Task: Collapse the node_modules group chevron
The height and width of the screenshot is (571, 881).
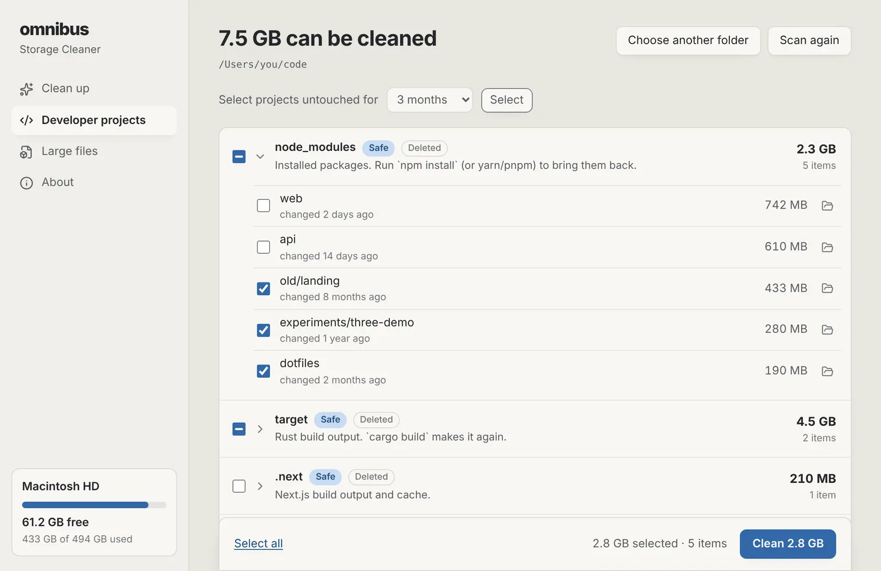Action: 260,156
